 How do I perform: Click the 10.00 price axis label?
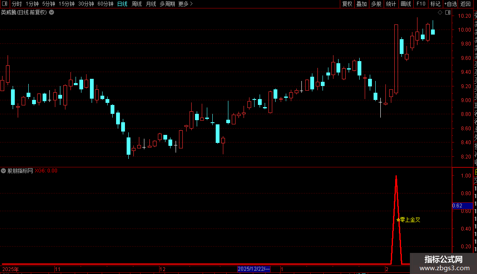click(464, 30)
